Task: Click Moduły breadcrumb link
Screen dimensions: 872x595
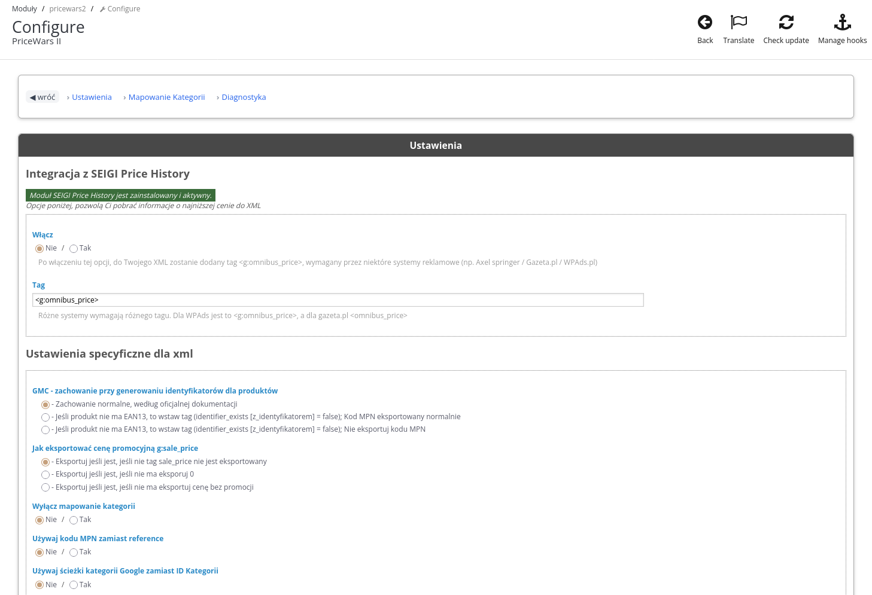Action: pos(25,9)
